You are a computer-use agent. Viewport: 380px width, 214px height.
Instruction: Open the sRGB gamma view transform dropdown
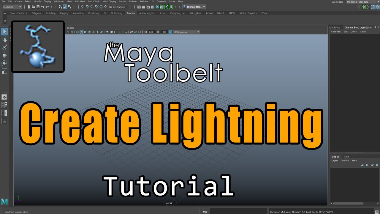(186, 32)
